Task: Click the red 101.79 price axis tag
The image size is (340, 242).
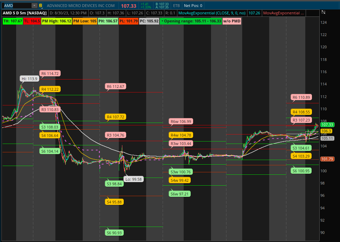Action: coord(327,159)
